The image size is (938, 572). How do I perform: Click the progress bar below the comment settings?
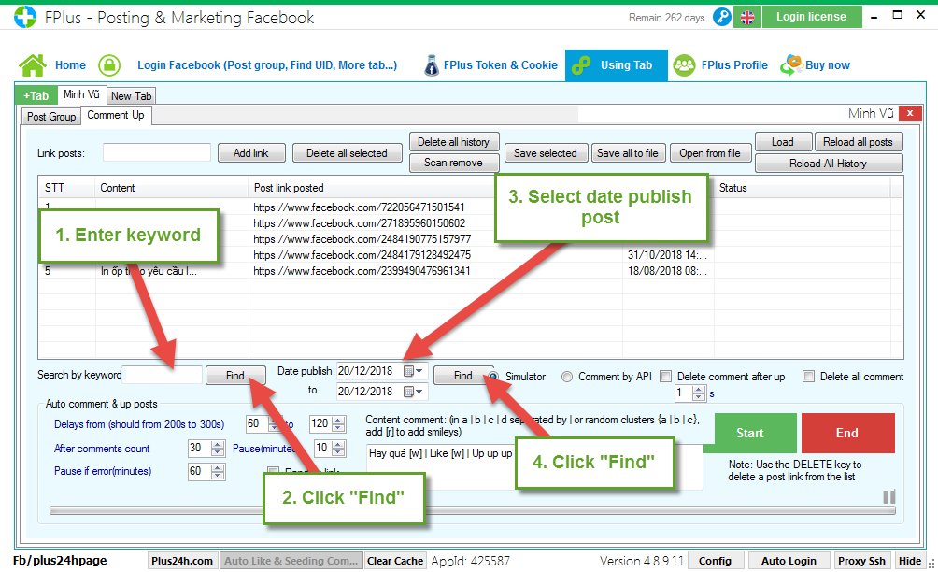point(473,510)
